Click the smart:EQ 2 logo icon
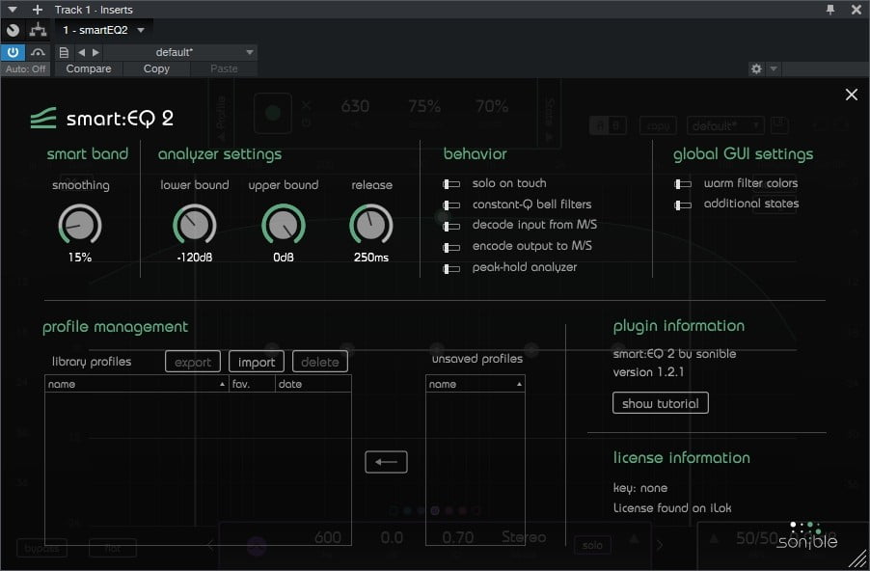The width and height of the screenshot is (870, 571). [43, 119]
